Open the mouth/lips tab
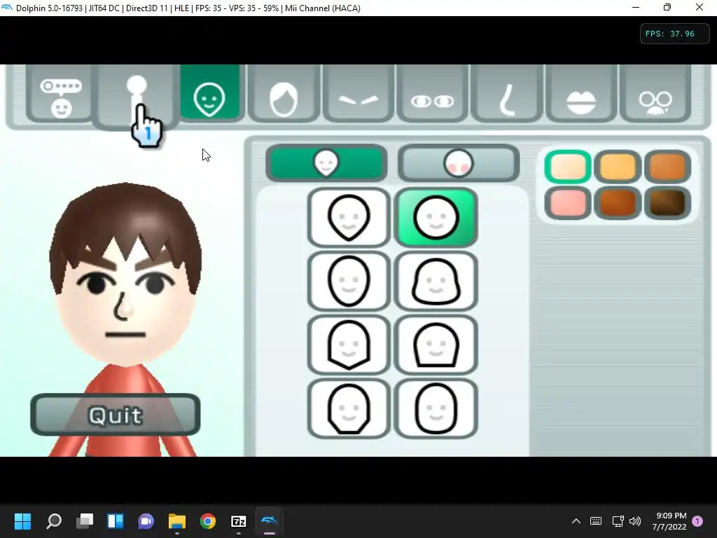Viewport: 717px width, 538px height. [x=581, y=93]
